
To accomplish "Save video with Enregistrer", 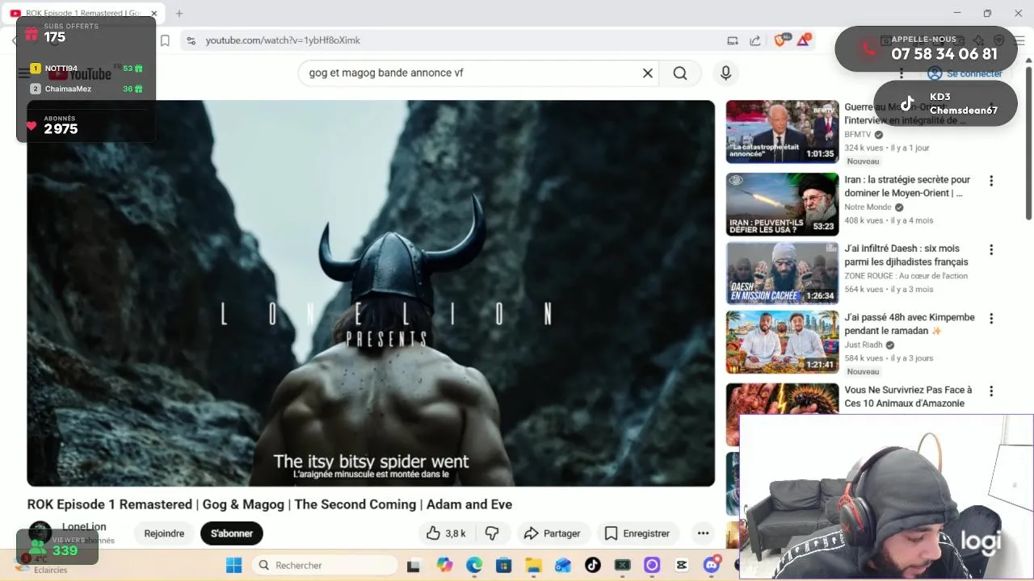I will click(637, 533).
